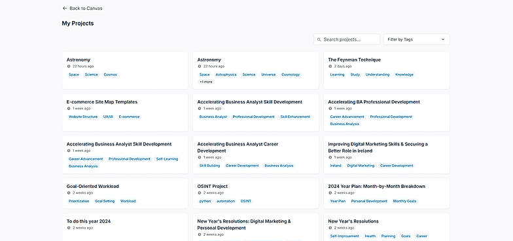Select the UX/UI tag
Screen dimensions: 513x241
tap(109, 117)
